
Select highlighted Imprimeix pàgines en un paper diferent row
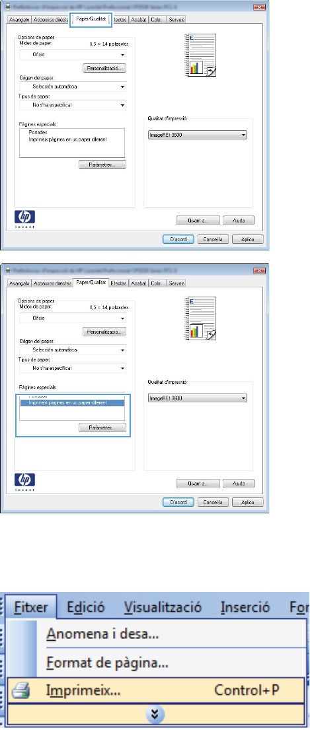(x=72, y=402)
